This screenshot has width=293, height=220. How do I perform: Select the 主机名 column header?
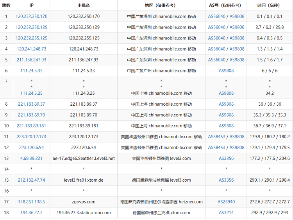pos(84,5)
